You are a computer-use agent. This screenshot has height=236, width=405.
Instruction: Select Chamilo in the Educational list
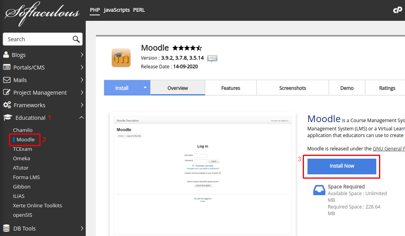tap(23, 130)
